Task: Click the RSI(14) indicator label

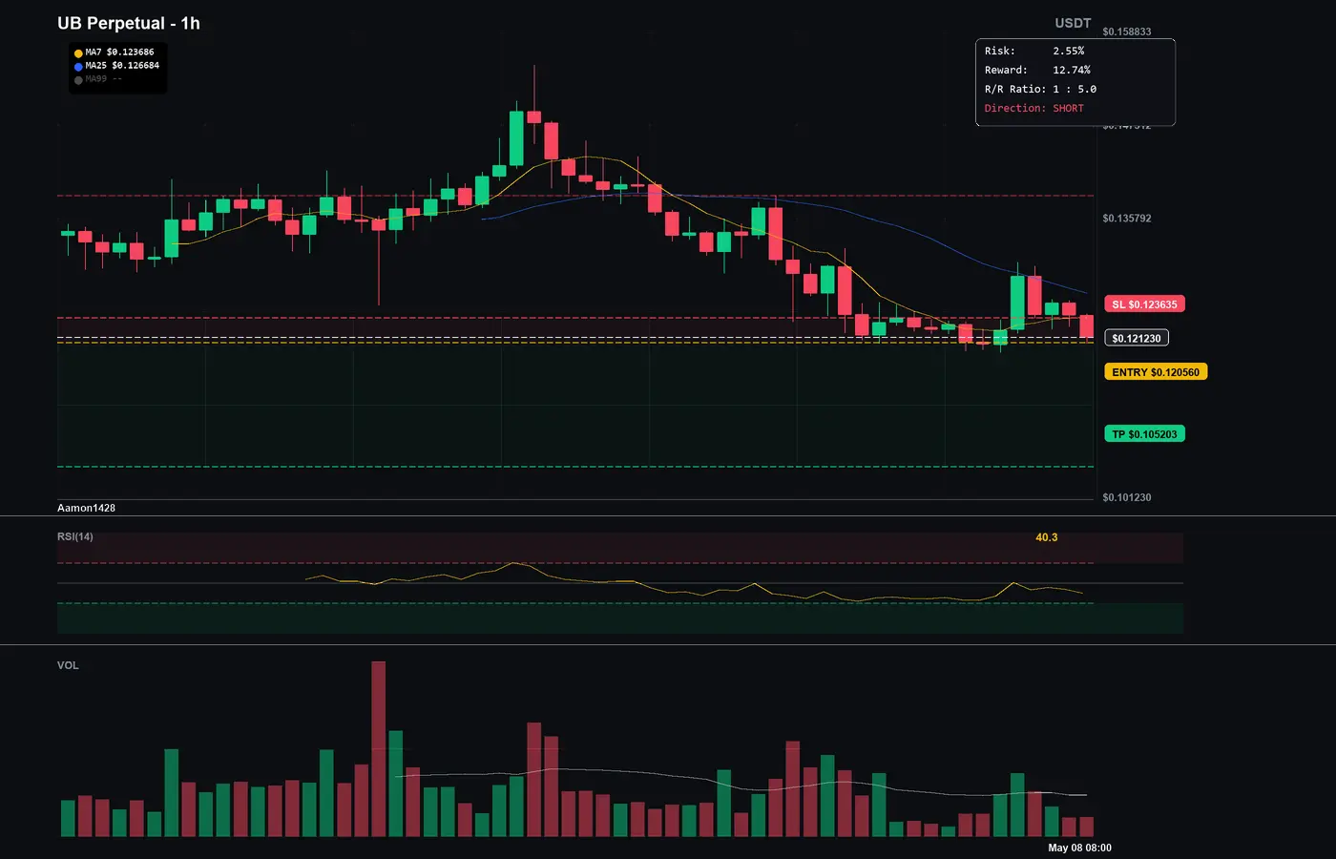Action: [x=75, y=536]
